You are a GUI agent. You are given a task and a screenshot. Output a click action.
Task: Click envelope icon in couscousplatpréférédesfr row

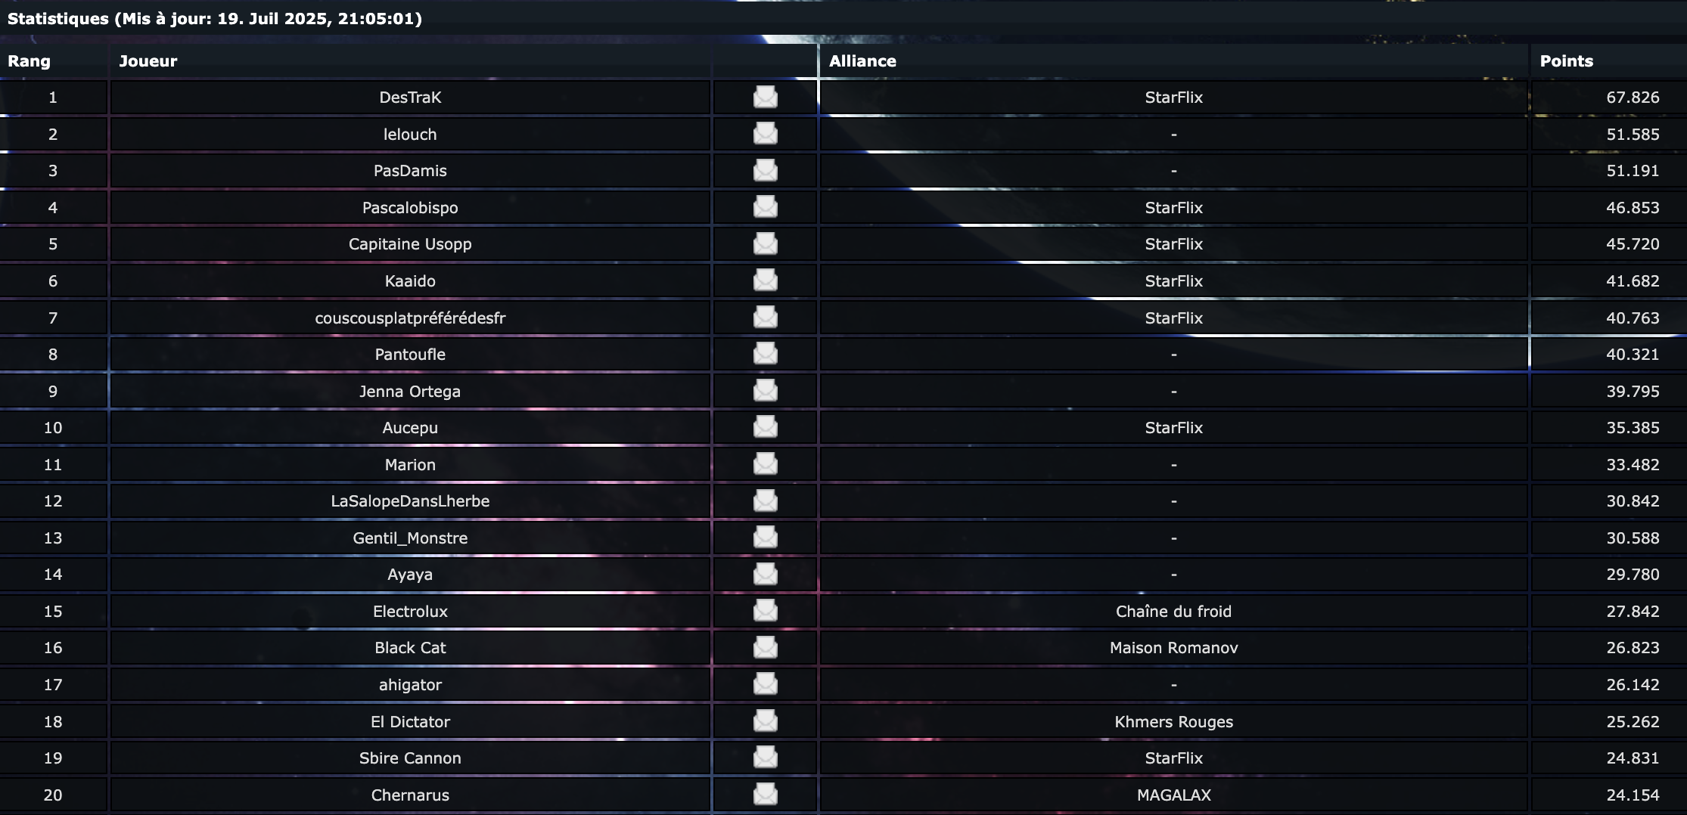[x=765, y=318]
